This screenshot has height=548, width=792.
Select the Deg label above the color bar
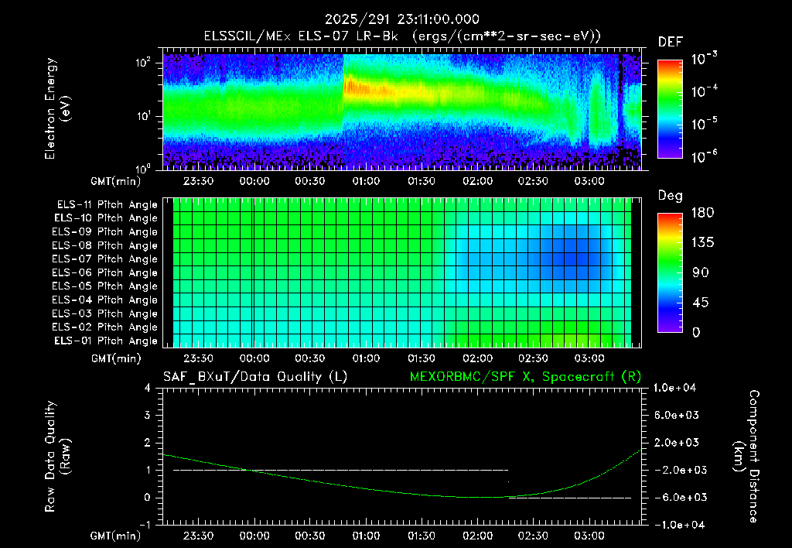click(671, 196)
